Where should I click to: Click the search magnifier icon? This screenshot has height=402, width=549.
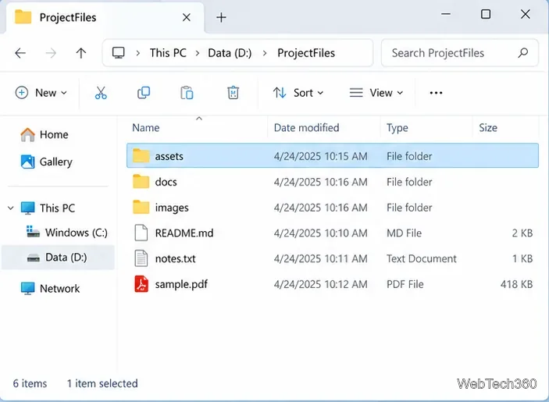[523, 53]
